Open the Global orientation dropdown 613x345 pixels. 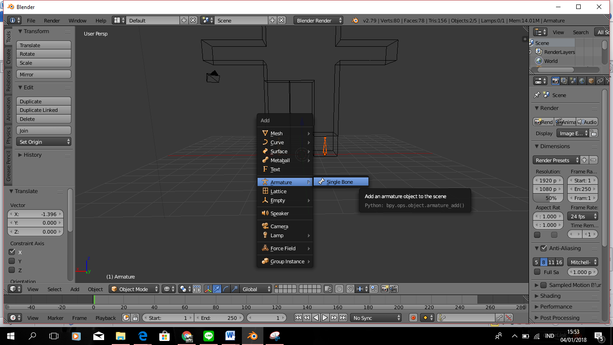pos(256,289)
